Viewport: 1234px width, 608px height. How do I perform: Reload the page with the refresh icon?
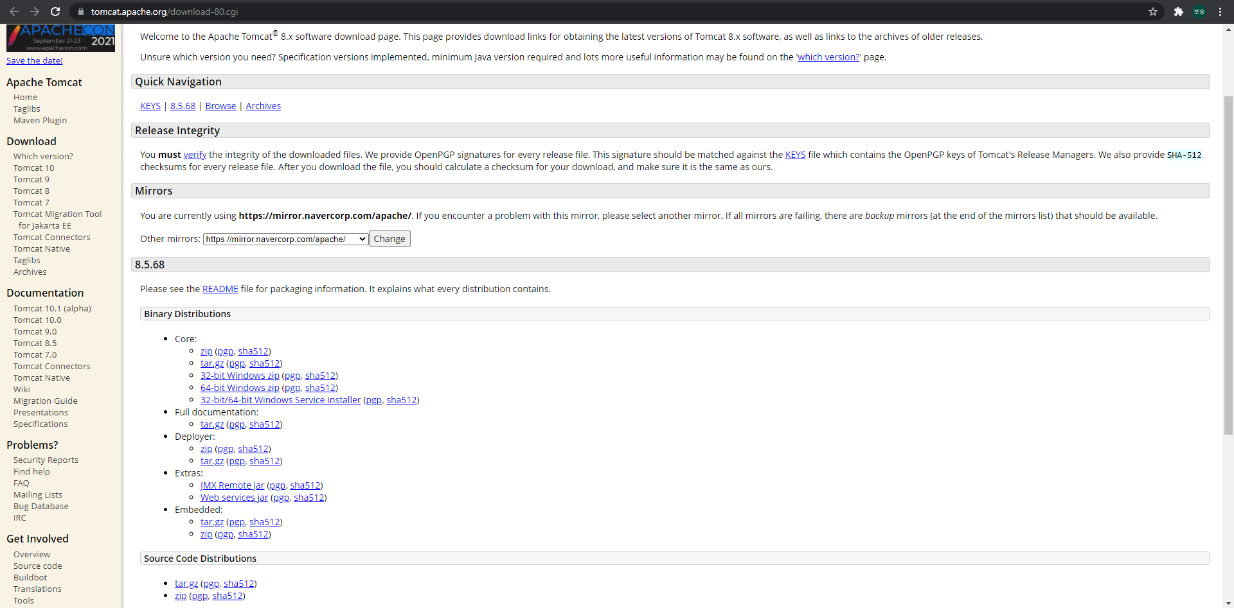[55, 12]
